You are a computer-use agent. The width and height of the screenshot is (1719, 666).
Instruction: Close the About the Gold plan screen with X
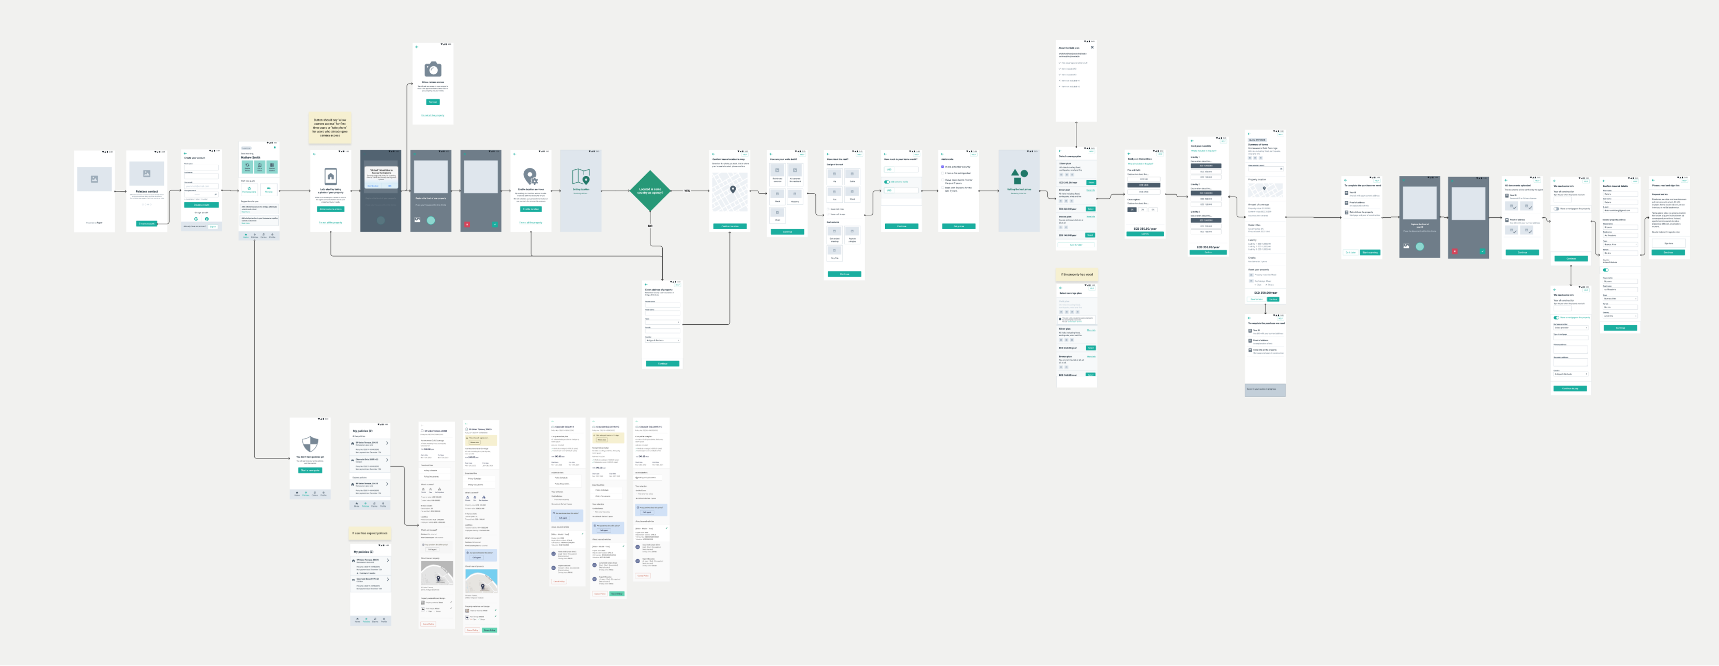(x=1092, y=47)
